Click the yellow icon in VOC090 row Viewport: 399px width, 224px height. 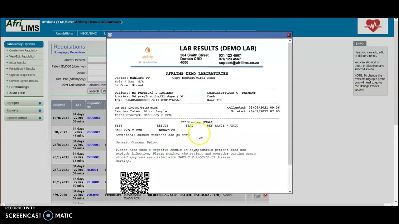click(249, 195)
